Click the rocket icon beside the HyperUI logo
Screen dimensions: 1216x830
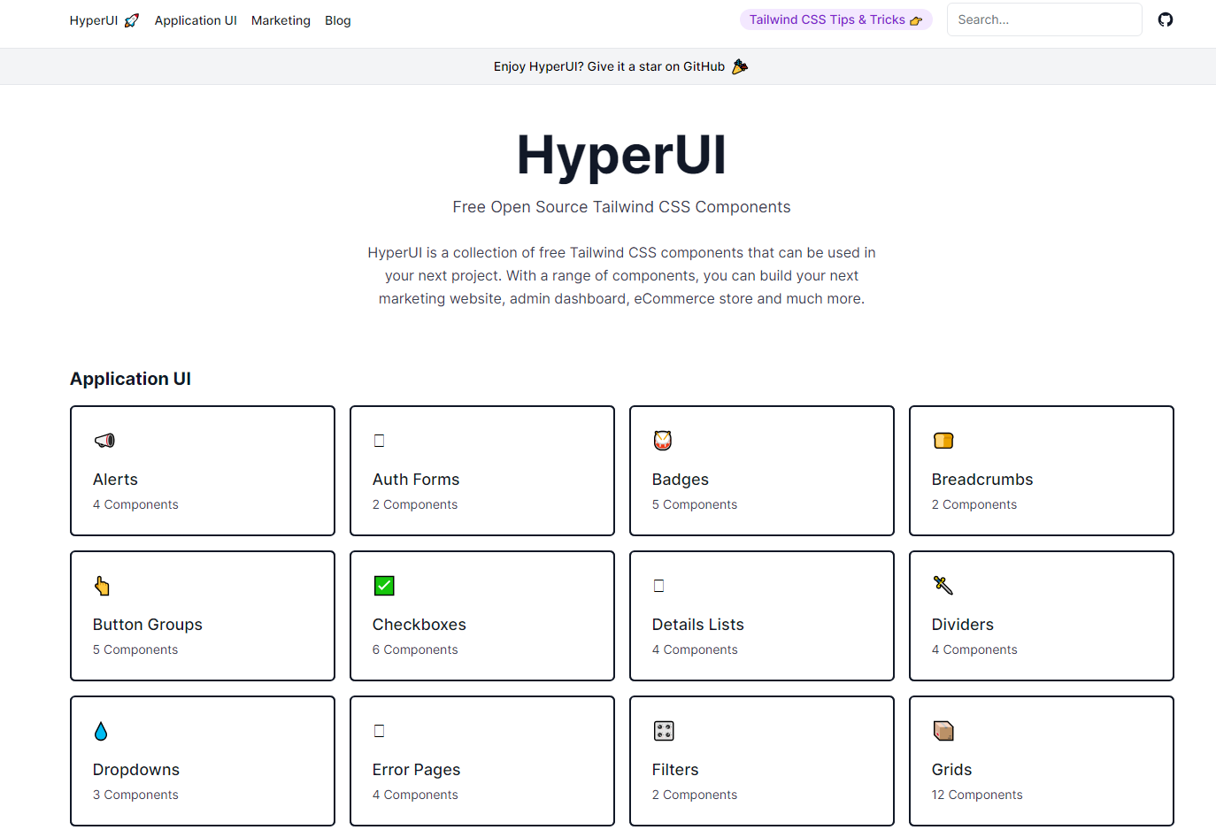coord(132,20)
